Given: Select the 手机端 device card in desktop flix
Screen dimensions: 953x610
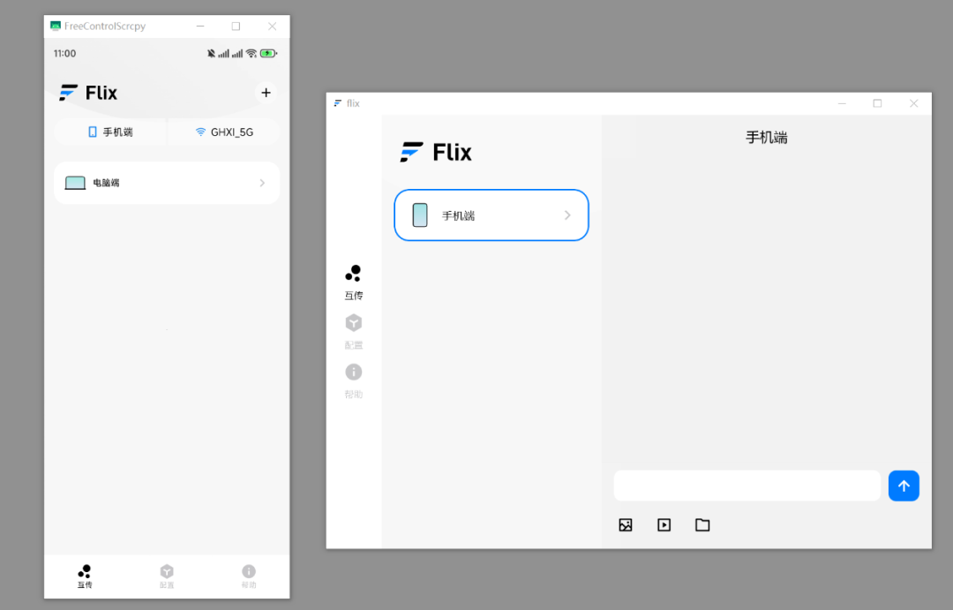Looking at the screenshot, I should coord(492,215).
